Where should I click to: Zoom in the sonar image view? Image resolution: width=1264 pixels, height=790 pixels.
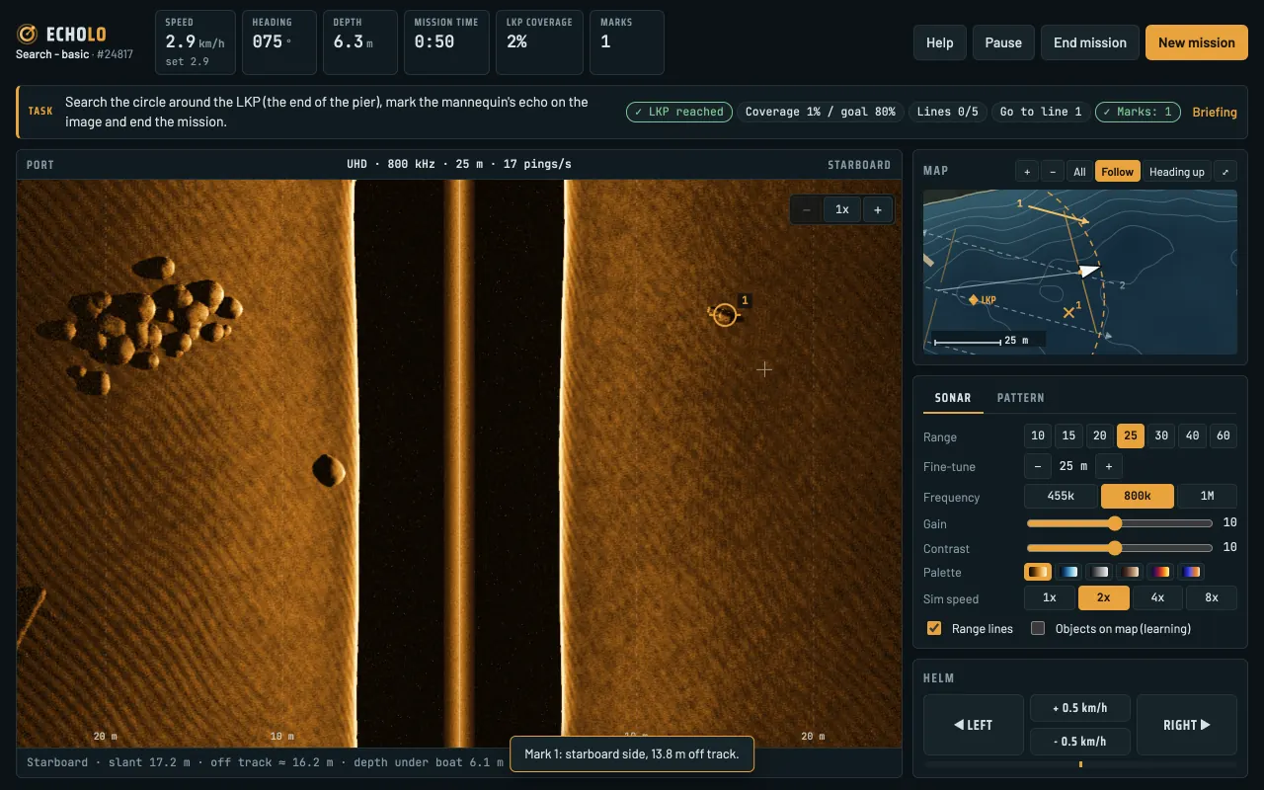878,209
